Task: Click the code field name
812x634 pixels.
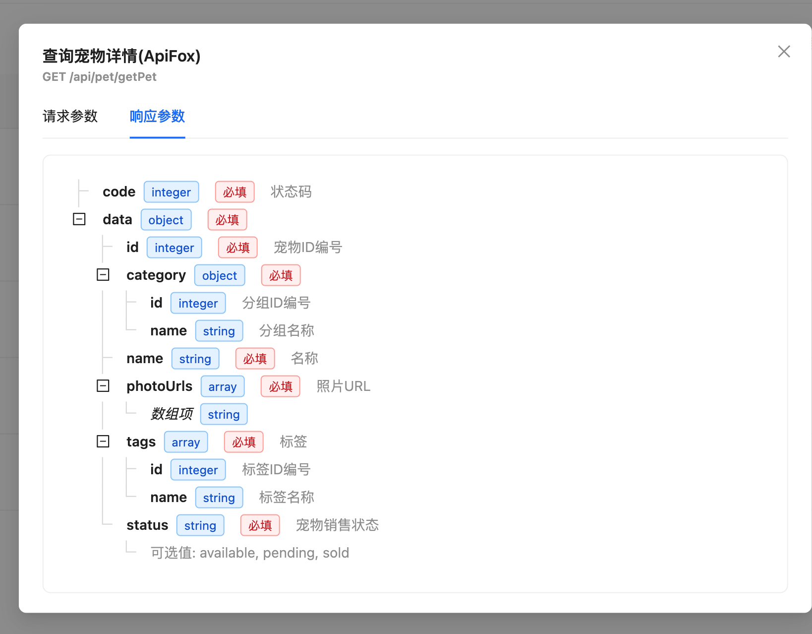Action: click(119, 191)
